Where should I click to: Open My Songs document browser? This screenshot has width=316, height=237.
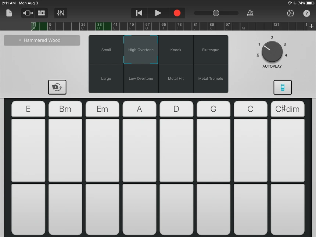[x=9, y=13]
